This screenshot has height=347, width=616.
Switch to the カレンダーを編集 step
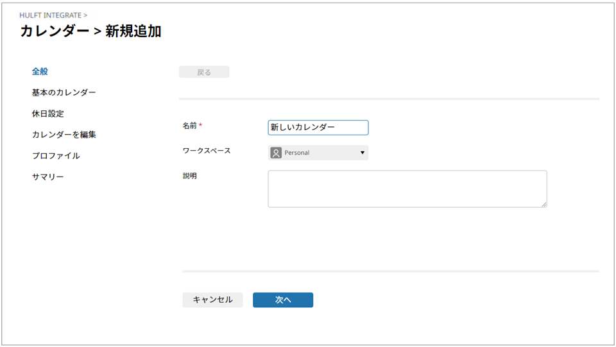pyautogui.click(x=64, y=135)
